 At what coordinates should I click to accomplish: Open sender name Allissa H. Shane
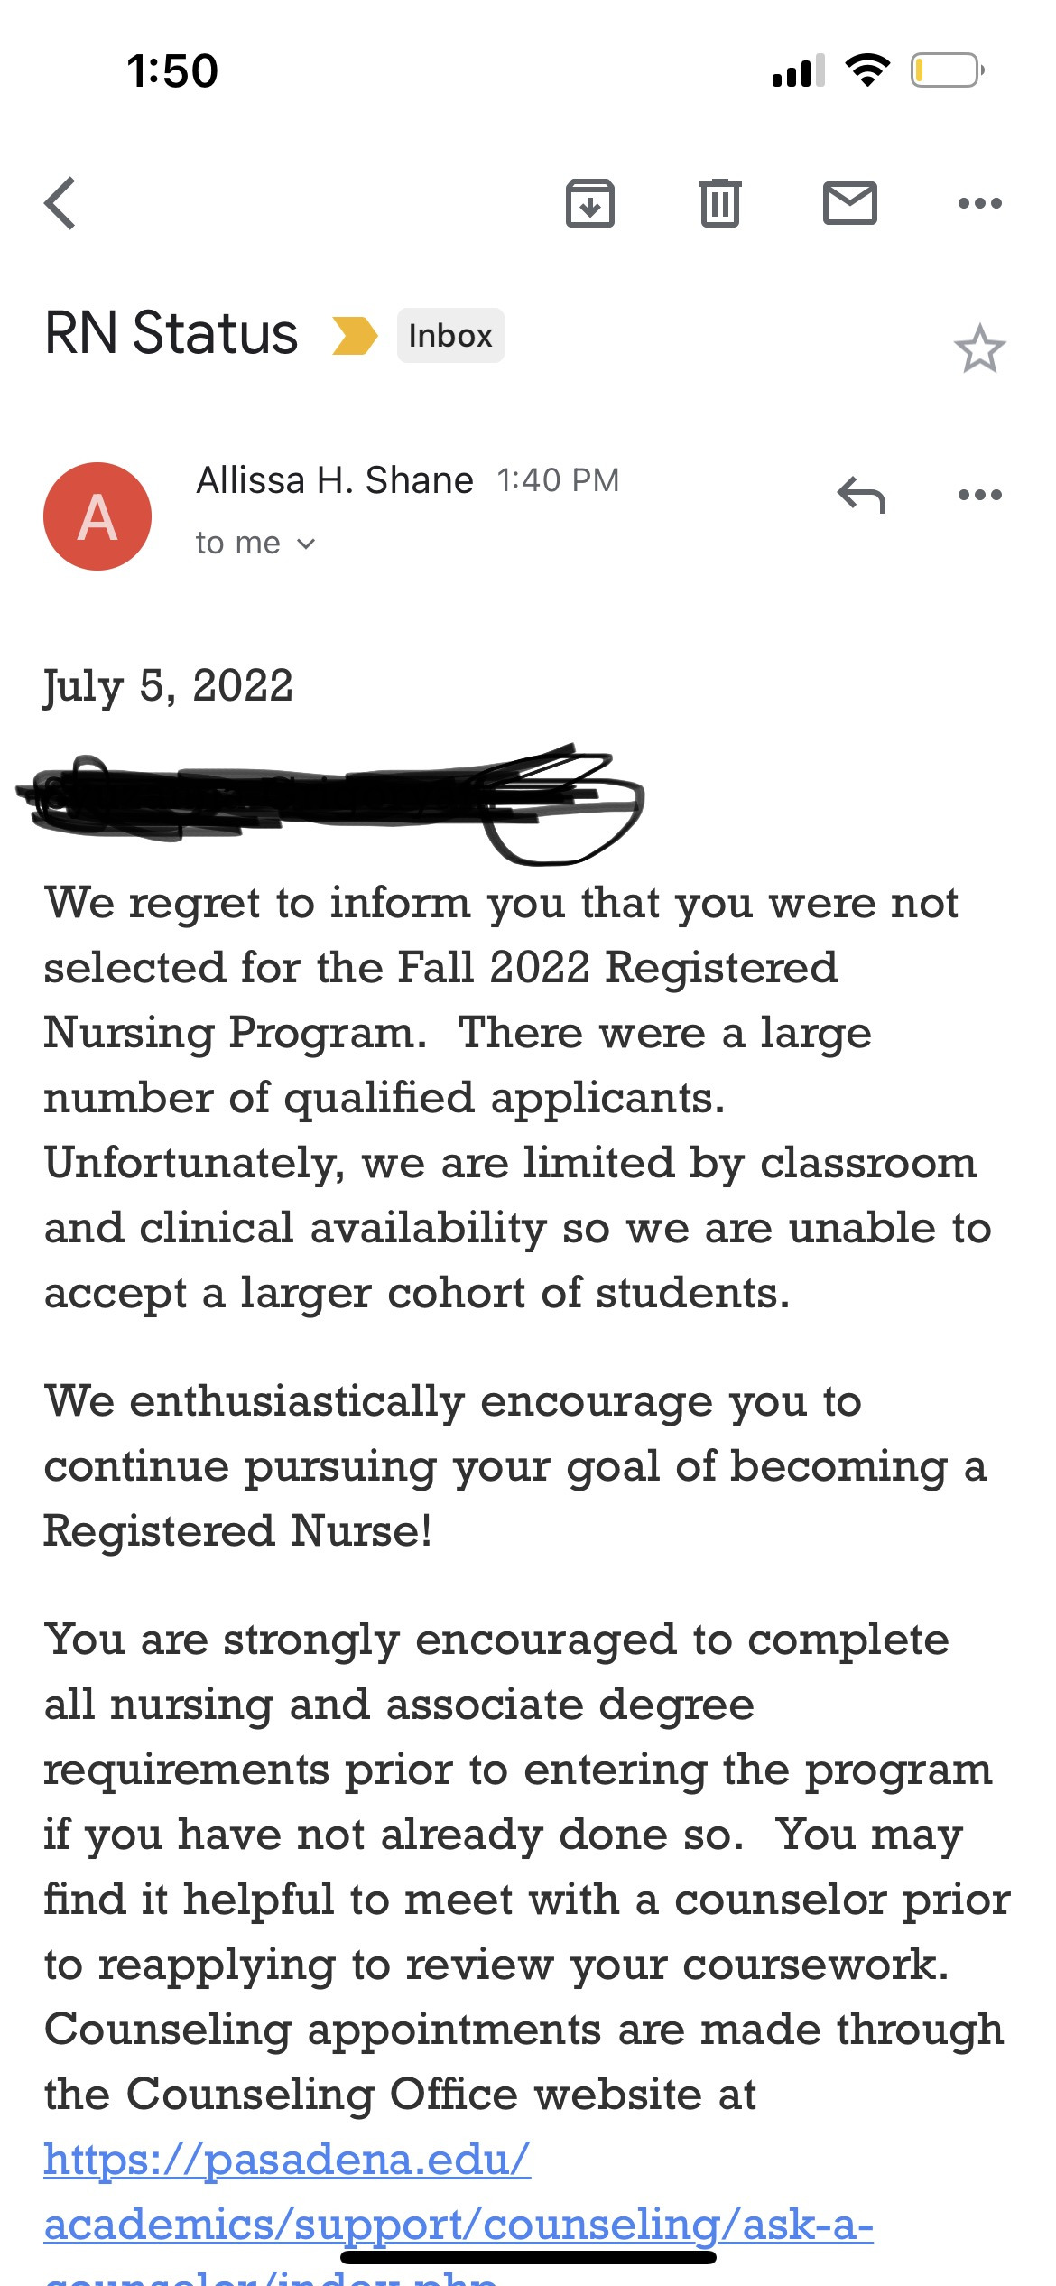pyautogui.click(x=335, y=480)
